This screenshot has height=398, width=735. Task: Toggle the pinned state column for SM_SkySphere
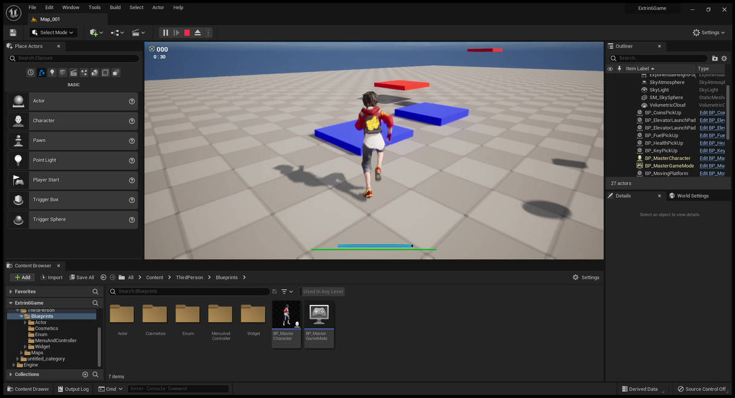[x=619, y=97]
